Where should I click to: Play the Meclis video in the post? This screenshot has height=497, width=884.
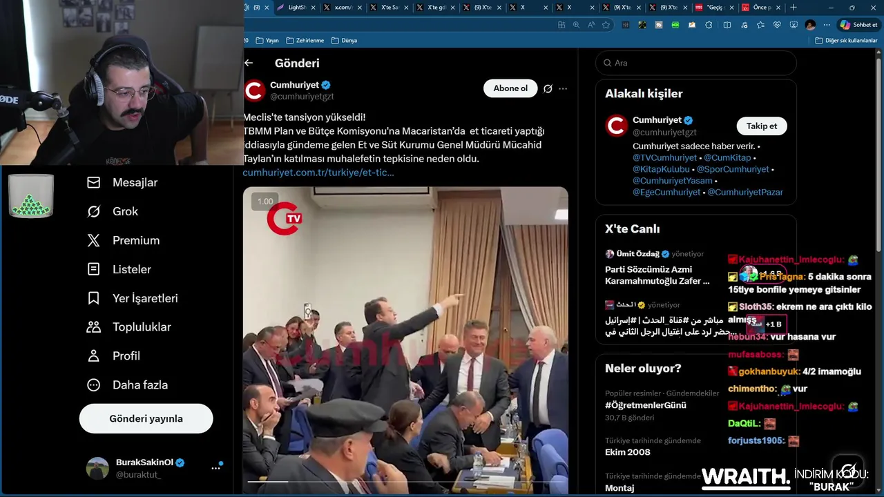(405, 340)
